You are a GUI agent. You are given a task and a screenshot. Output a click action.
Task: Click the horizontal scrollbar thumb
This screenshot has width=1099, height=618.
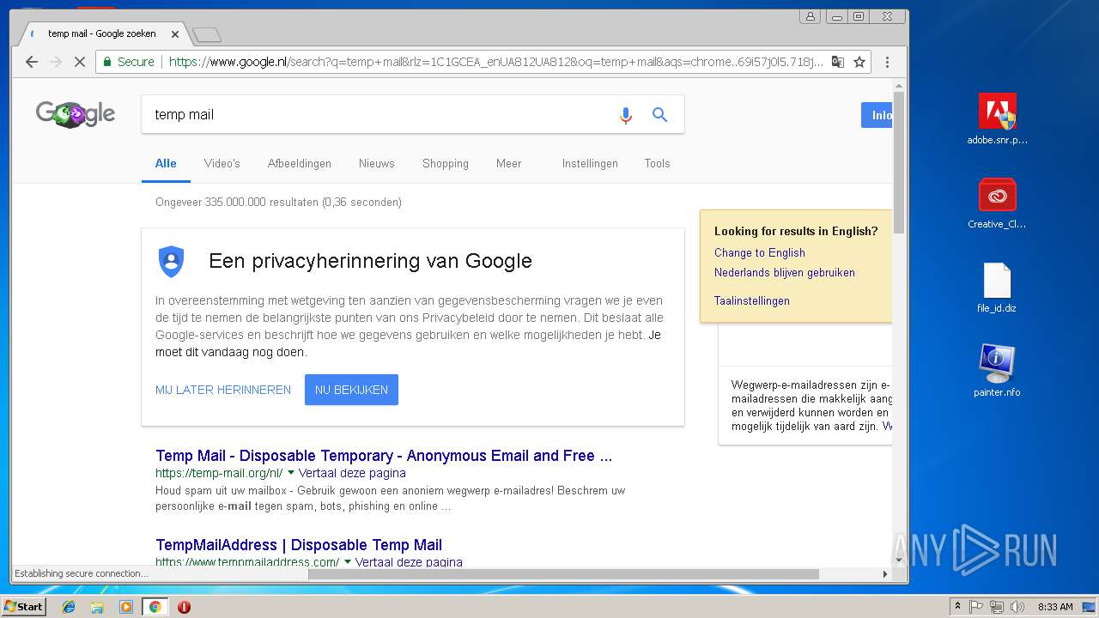(x=563, y=573)
